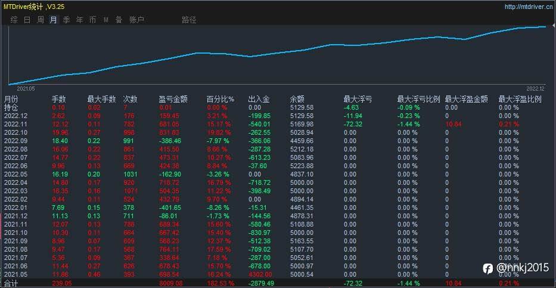Image resolution: width=556 pixels, height=288 pixels.
Task: Switch to the 周 weekly tab
Action: (41, 20)
